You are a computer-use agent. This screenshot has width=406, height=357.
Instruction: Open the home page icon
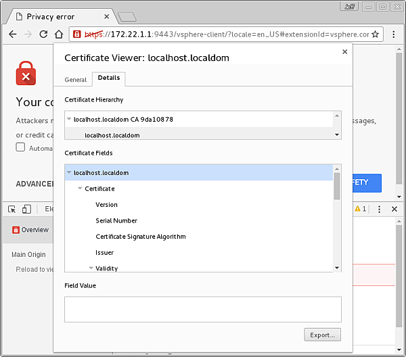(x=59, y=34)
